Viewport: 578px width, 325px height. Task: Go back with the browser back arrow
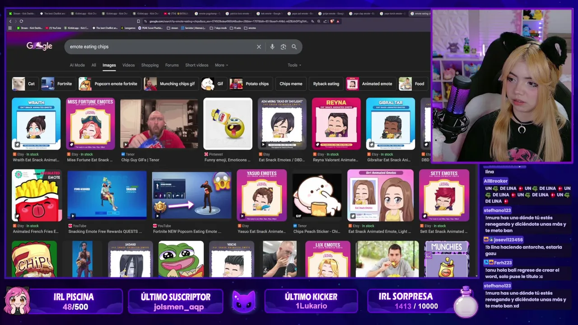coord(10,21)
